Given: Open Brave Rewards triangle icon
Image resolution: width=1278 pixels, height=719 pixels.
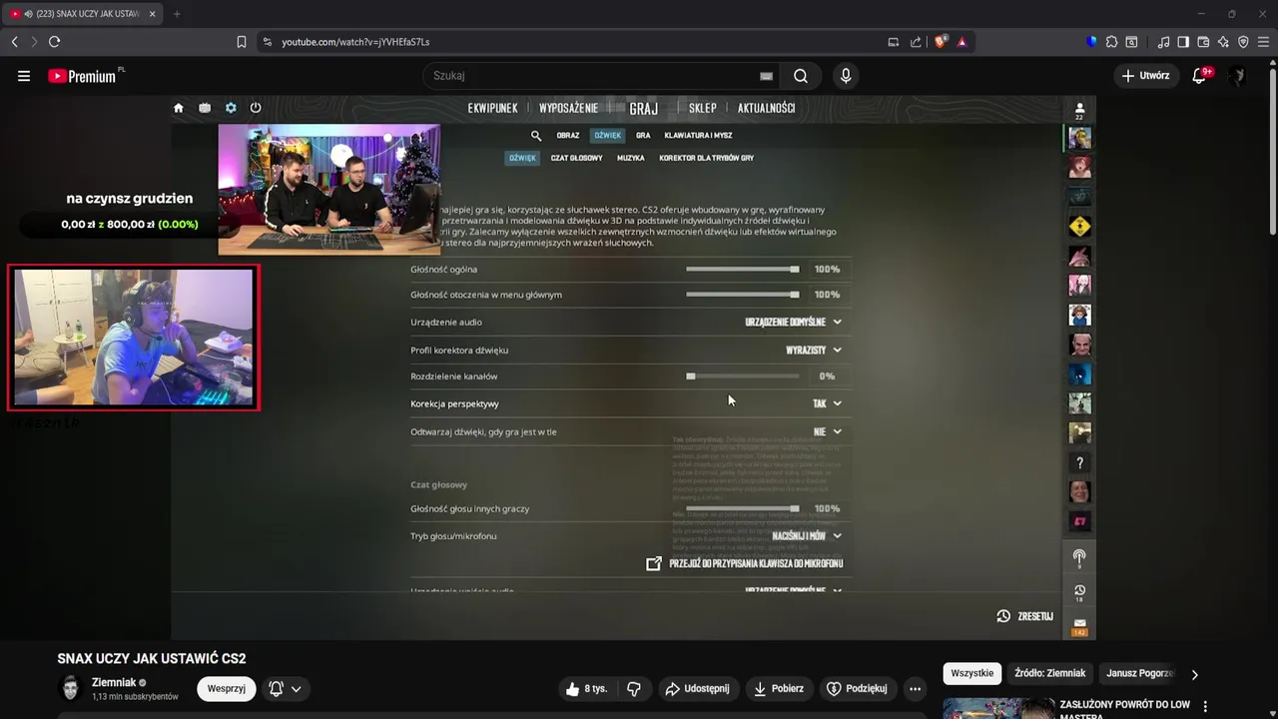Looking at the screenshot, I should click(961, 42).
